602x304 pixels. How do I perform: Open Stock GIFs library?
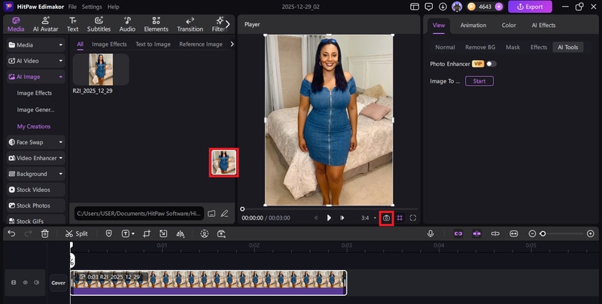click(35, 220)
